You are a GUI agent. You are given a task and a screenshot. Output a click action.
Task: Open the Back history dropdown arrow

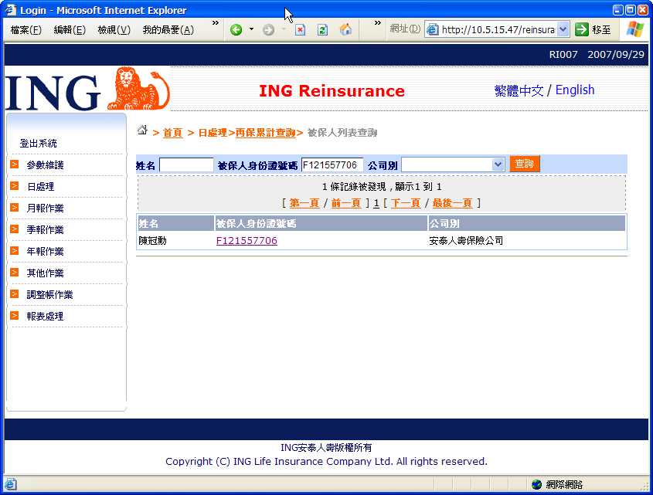(x=251, y=29)
